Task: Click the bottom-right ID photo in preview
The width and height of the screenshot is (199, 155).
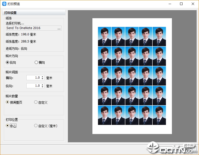Action: 159,115
